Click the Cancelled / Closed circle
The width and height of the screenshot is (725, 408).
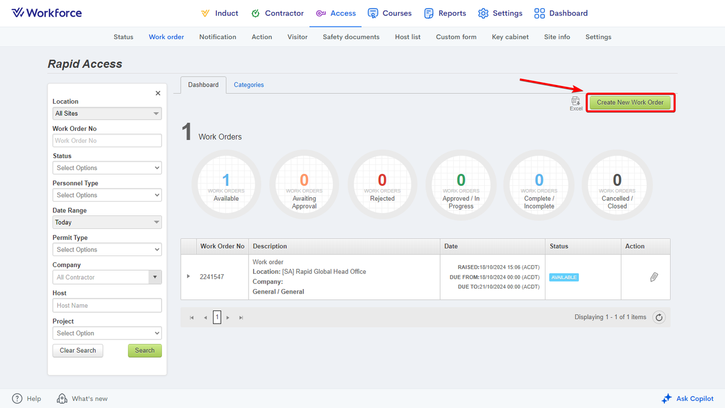[x=617, y=185]
